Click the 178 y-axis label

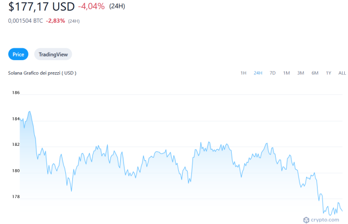pos(16,196)
